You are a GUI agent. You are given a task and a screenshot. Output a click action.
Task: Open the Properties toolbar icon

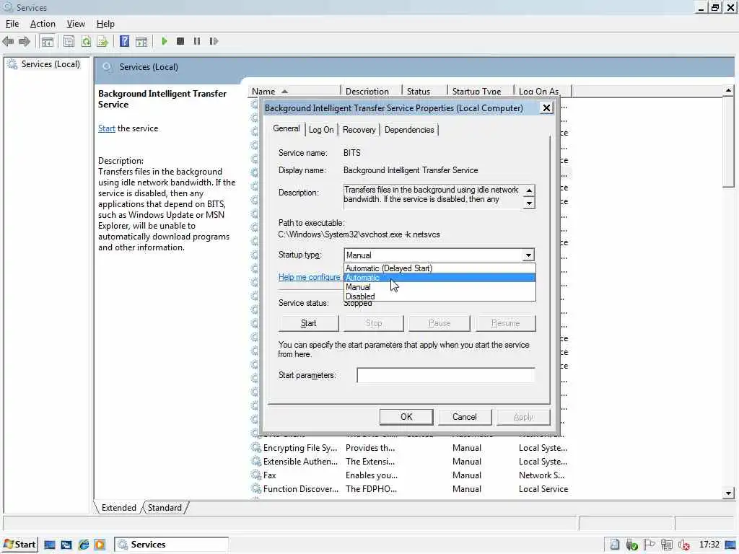69,41
